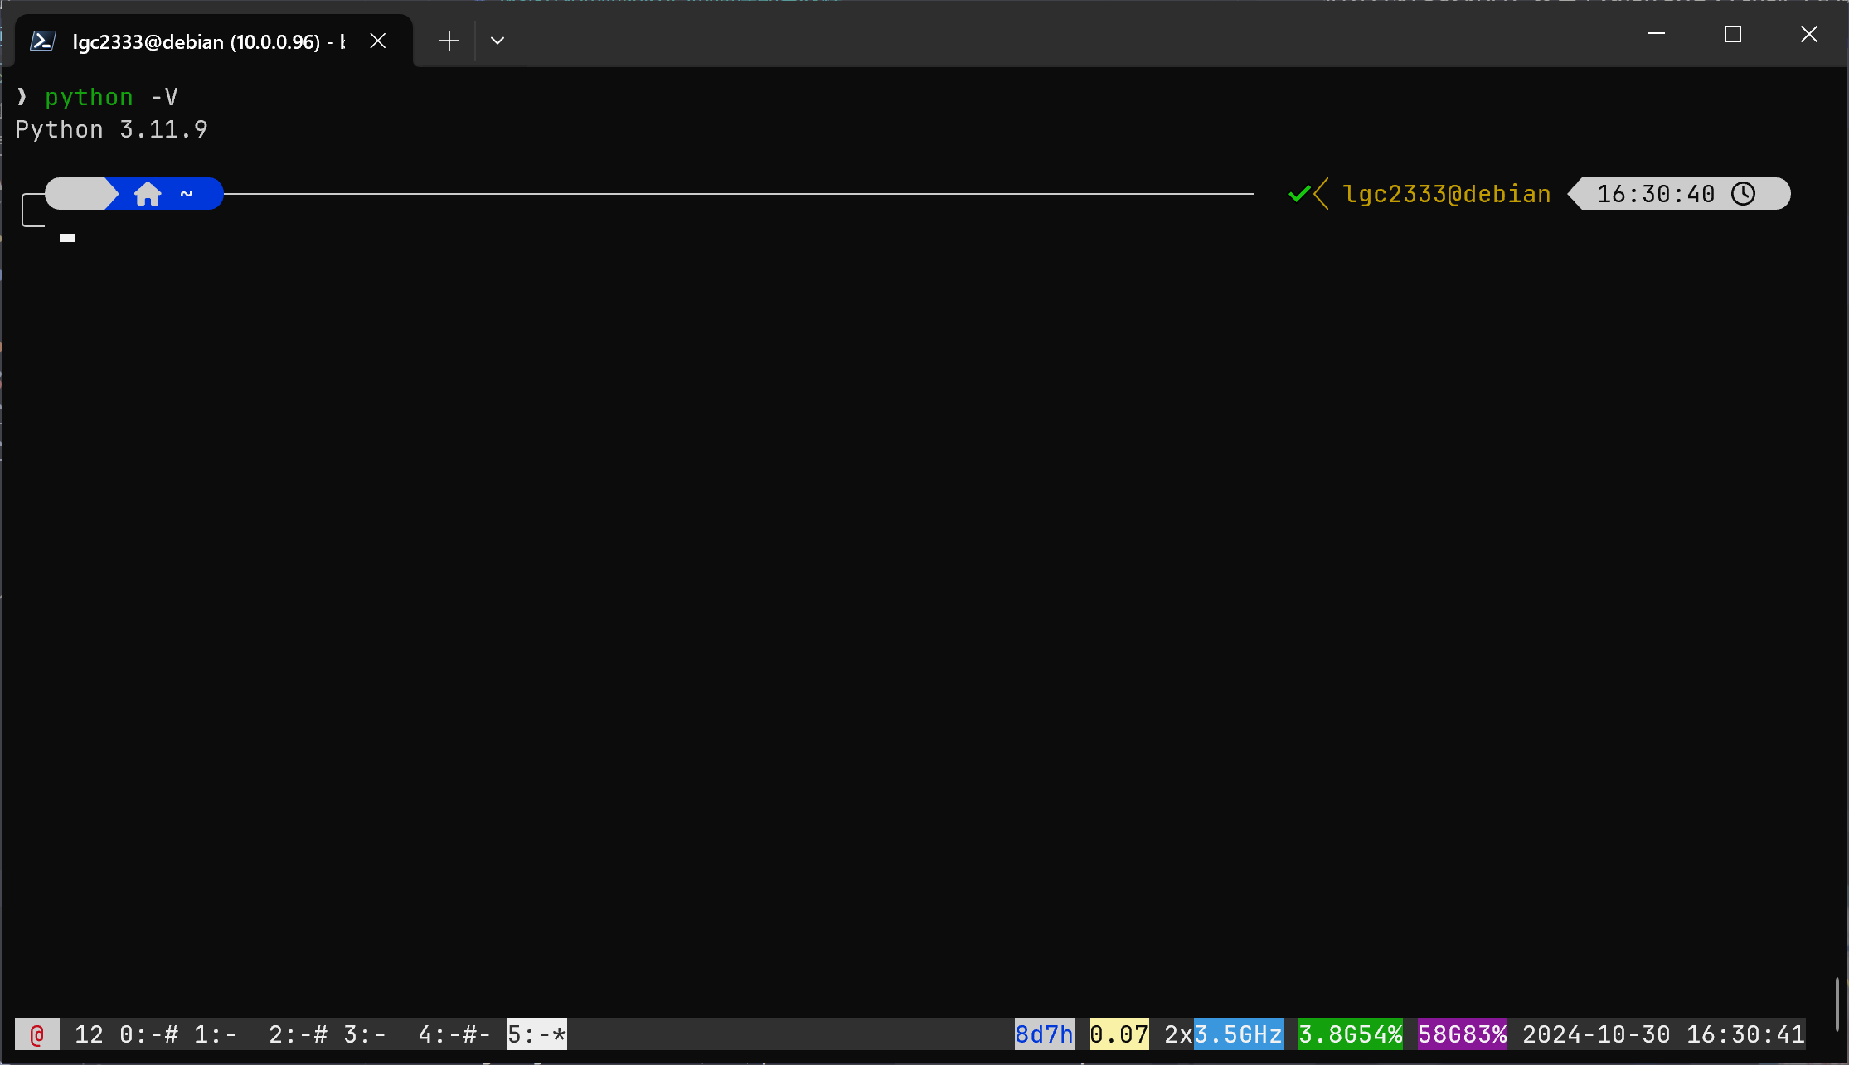Click the yellow 0.07 load average segment

point(1119,1034)
